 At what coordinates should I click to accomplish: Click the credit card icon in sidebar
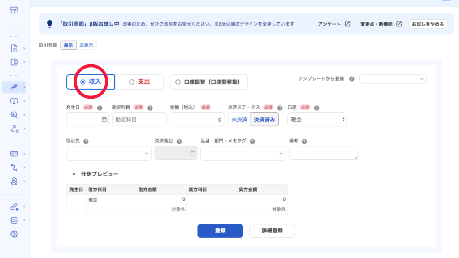coord(14,154)
